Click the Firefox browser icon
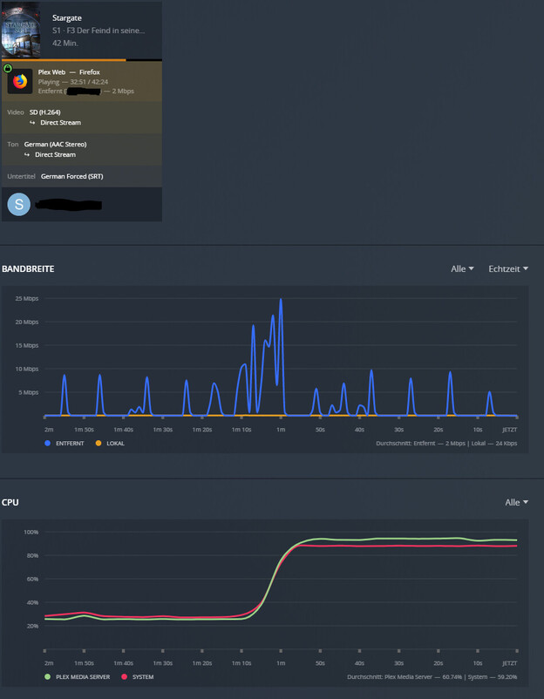Screen dimensions: 544x699 [x=20, y=81]
